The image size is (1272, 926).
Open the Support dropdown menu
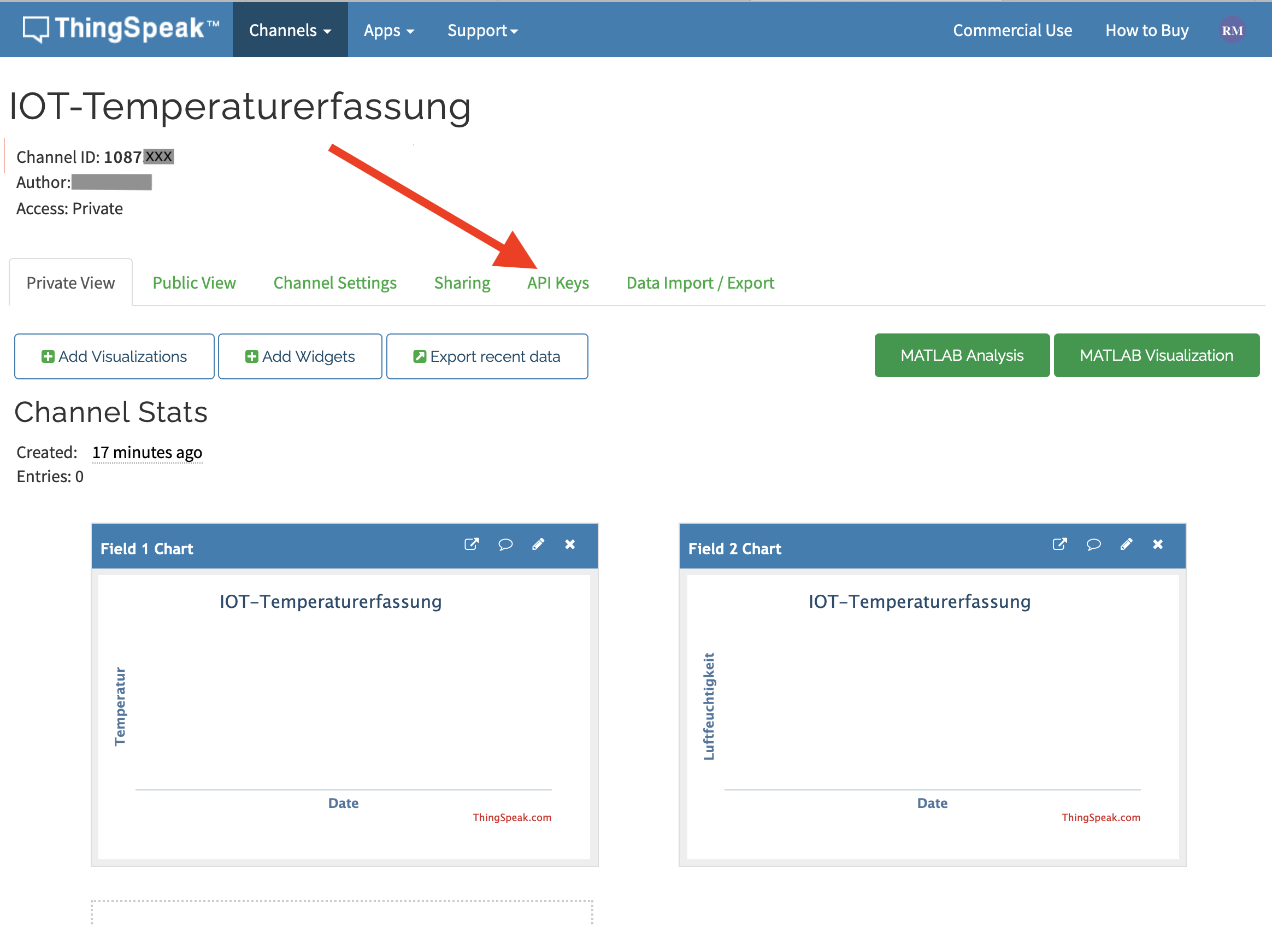pos(482,30)
